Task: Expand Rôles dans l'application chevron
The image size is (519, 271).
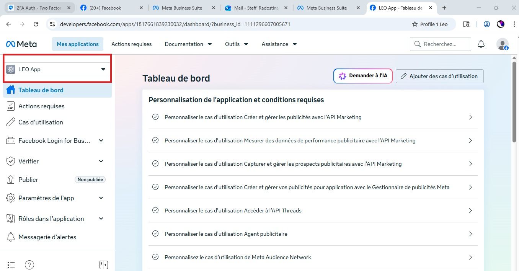Action: click(x=101, y=219)
